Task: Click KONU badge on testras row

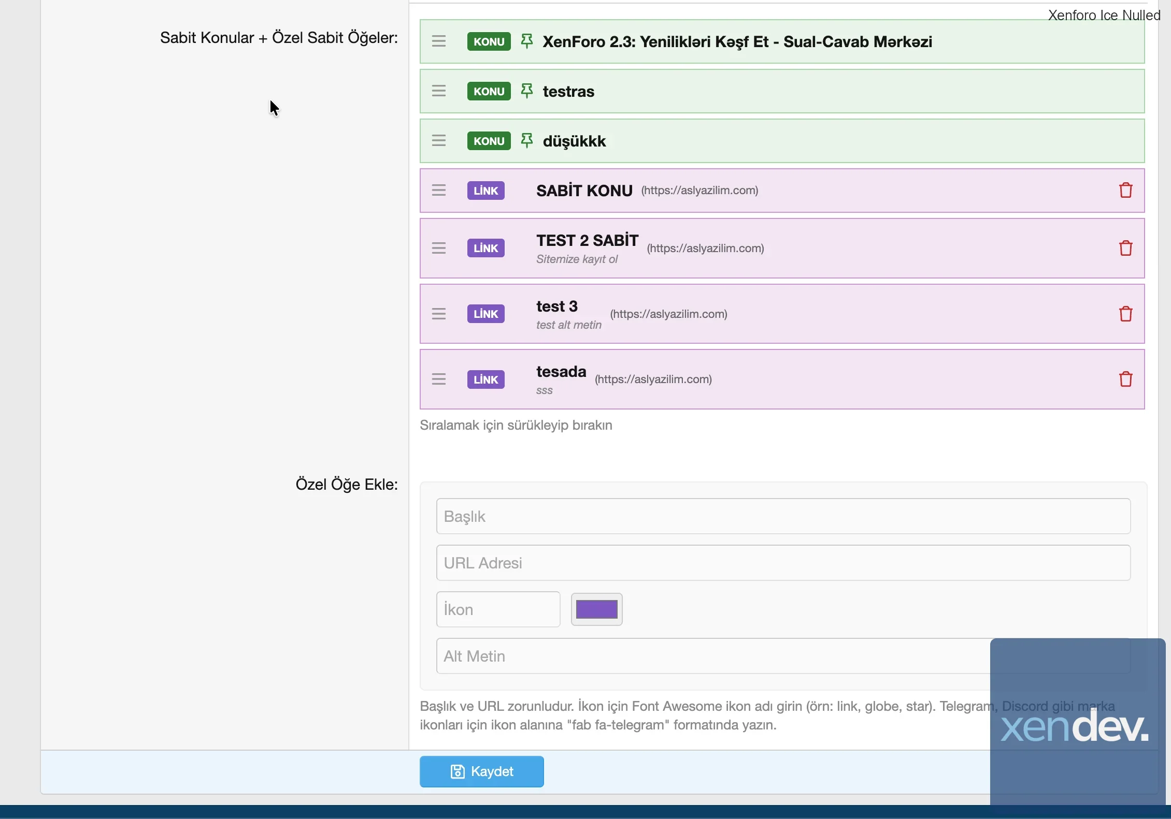Action: point(488,91)
